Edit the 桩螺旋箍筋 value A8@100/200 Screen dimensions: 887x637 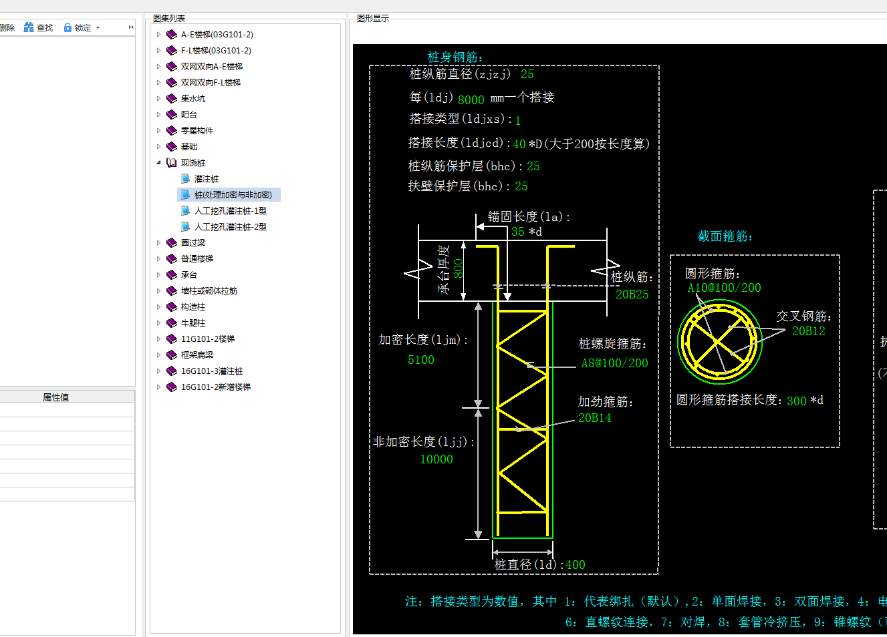[x=615, y=363]
